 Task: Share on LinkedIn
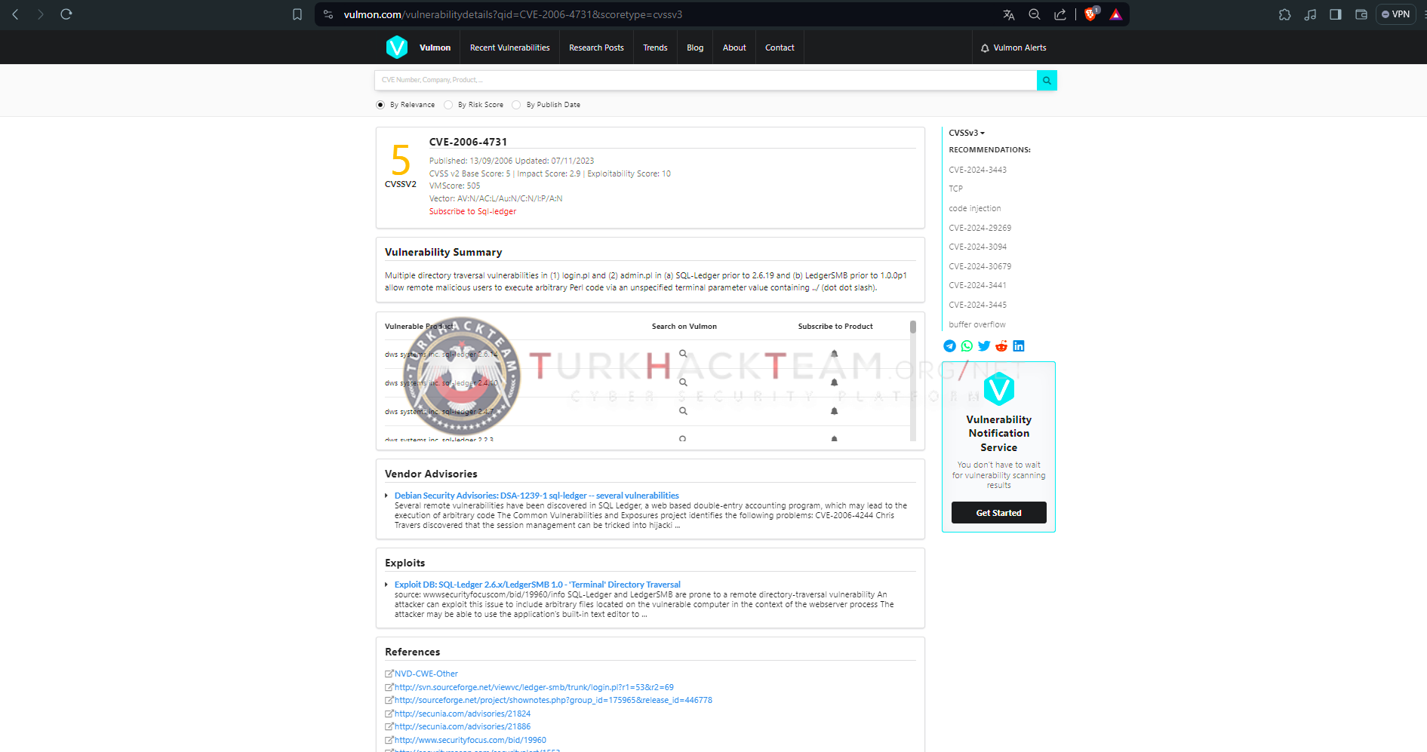click(1019, 346)
